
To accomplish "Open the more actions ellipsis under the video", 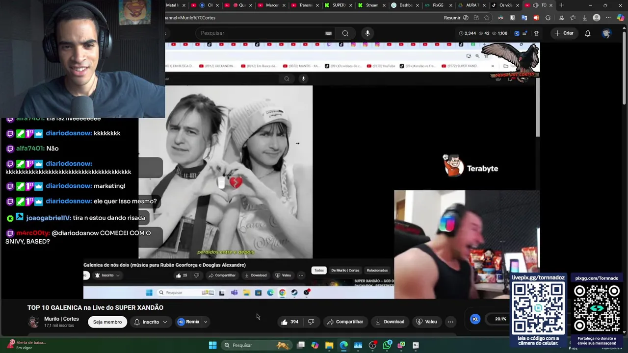I will click(450, 322).
